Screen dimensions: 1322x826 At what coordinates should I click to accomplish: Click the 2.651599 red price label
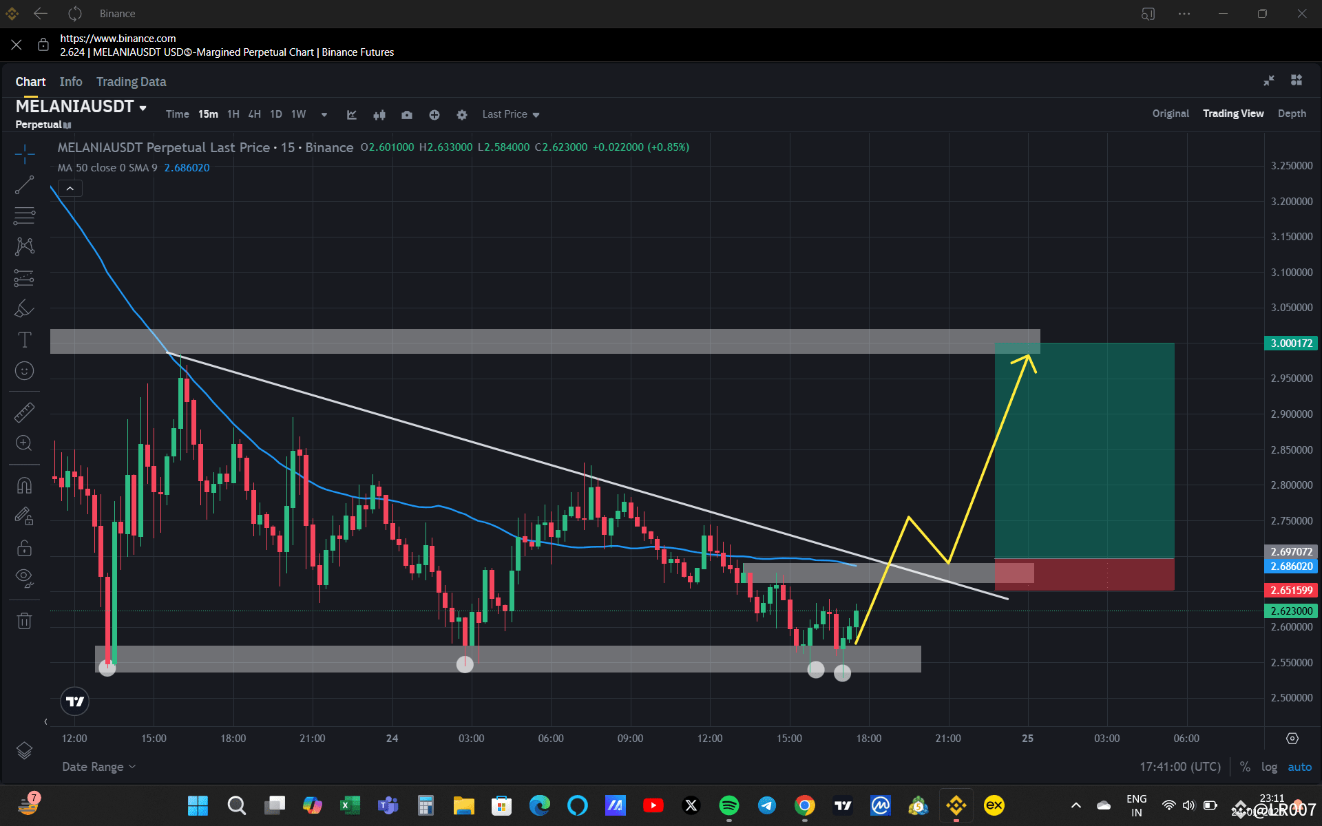pos(1291,590)
